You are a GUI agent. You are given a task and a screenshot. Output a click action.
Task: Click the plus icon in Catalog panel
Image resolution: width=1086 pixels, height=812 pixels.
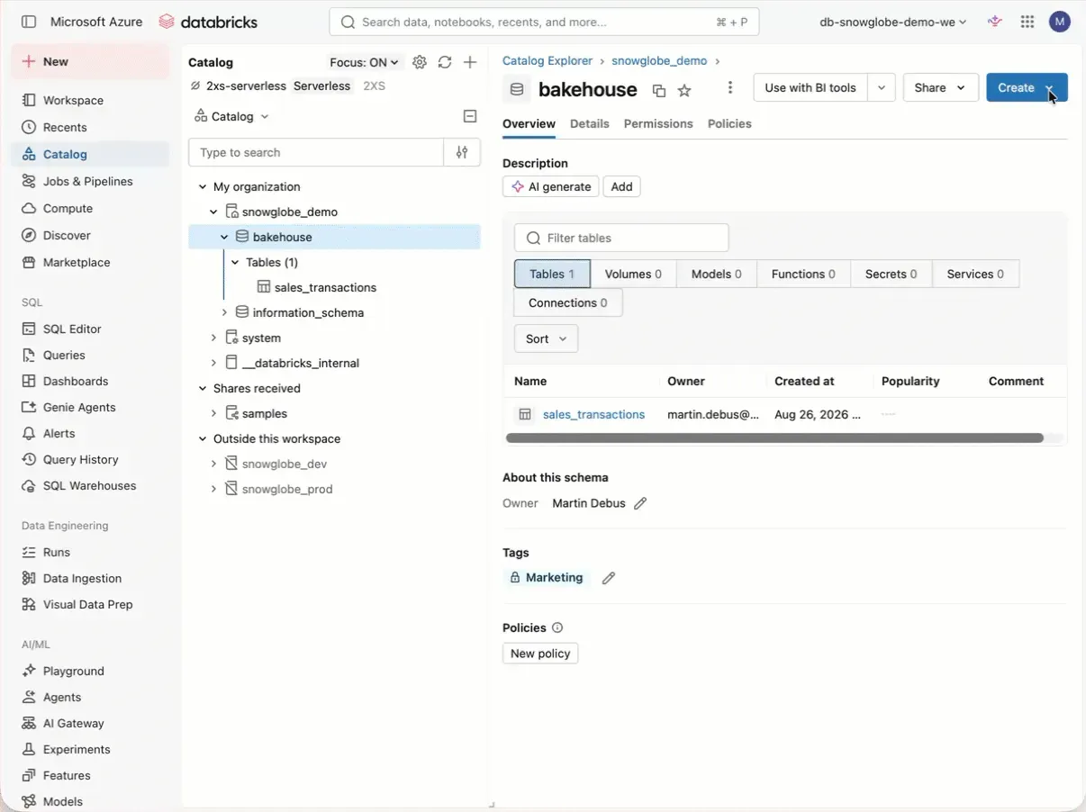click(470, 62)
